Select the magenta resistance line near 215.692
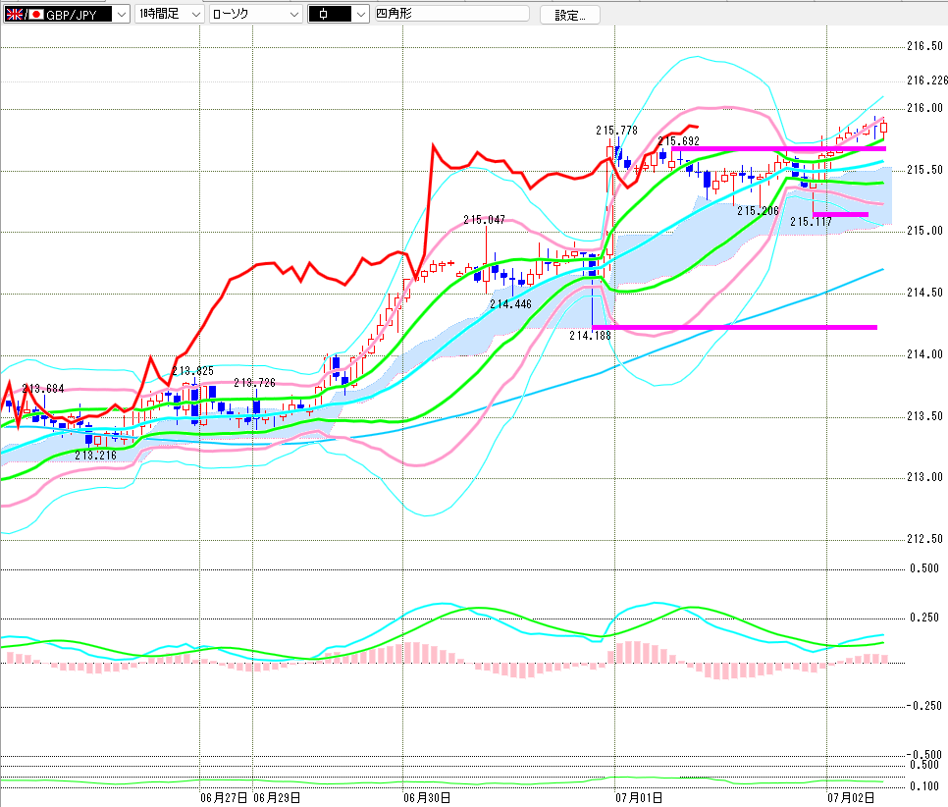The width and height of the screenshot is (948, 807). point(779,148)
